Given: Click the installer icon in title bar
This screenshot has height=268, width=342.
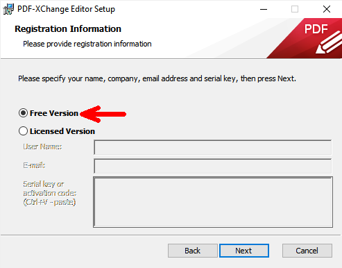Looking at the screenshot, I should (8, 9).
